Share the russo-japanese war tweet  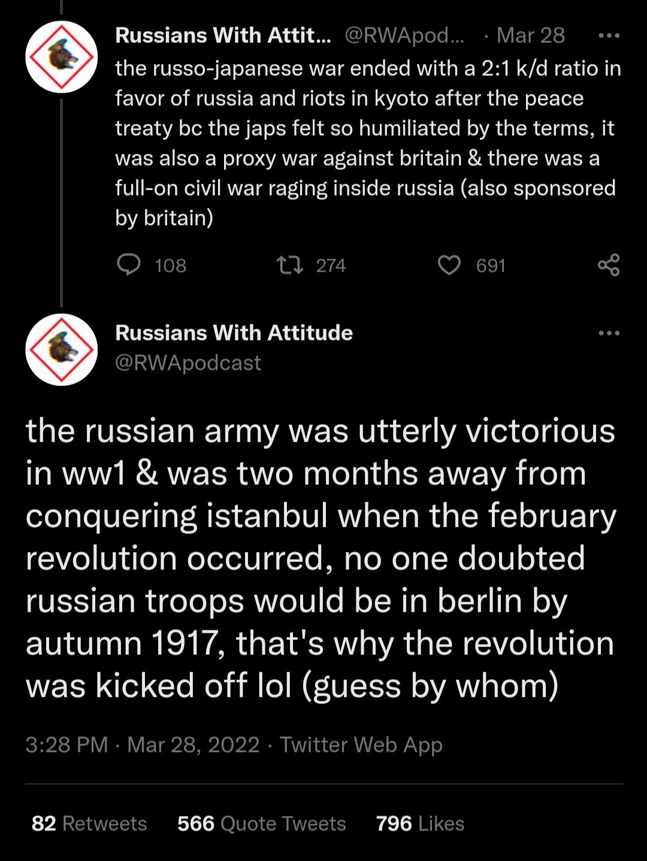[609, 265]
